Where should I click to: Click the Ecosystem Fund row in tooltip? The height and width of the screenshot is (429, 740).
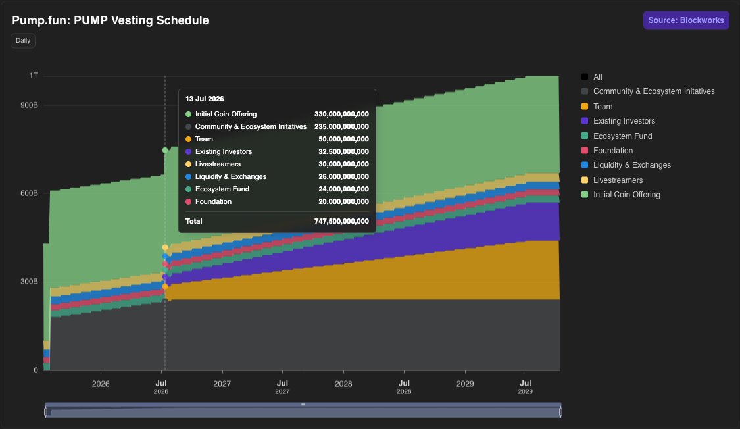click(x=277, y=189)
